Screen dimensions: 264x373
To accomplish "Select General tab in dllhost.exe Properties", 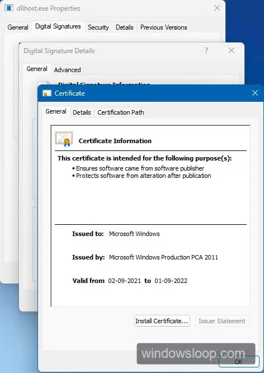I will pyautogui.click(x=18, y=27).
